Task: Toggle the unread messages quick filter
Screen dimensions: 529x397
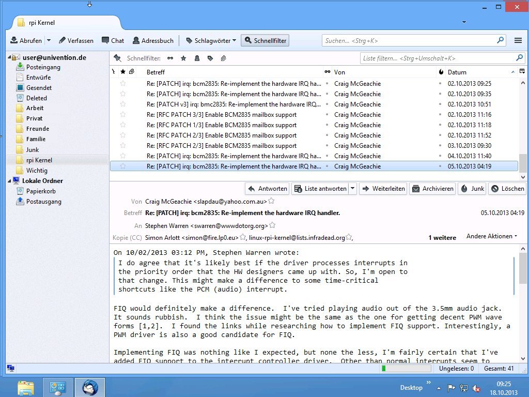Action: click(170, 58)
